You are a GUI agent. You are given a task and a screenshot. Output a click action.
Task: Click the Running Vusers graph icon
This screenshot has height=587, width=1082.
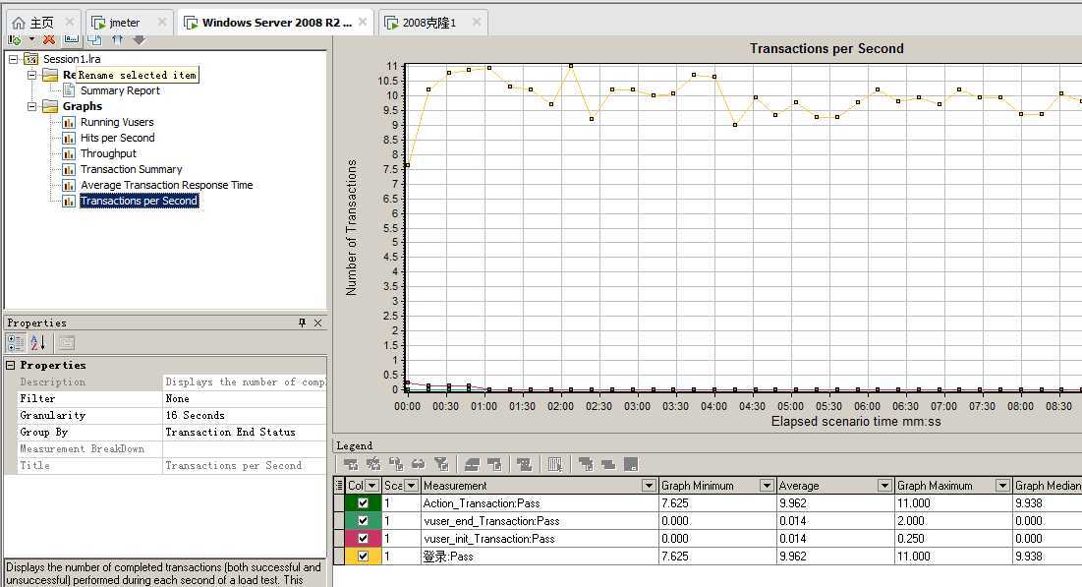click(69, 122)
